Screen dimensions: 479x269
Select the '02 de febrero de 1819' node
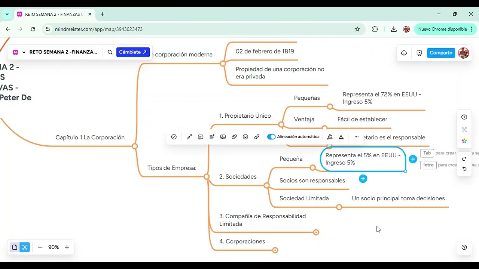click(x=265, y=52)
